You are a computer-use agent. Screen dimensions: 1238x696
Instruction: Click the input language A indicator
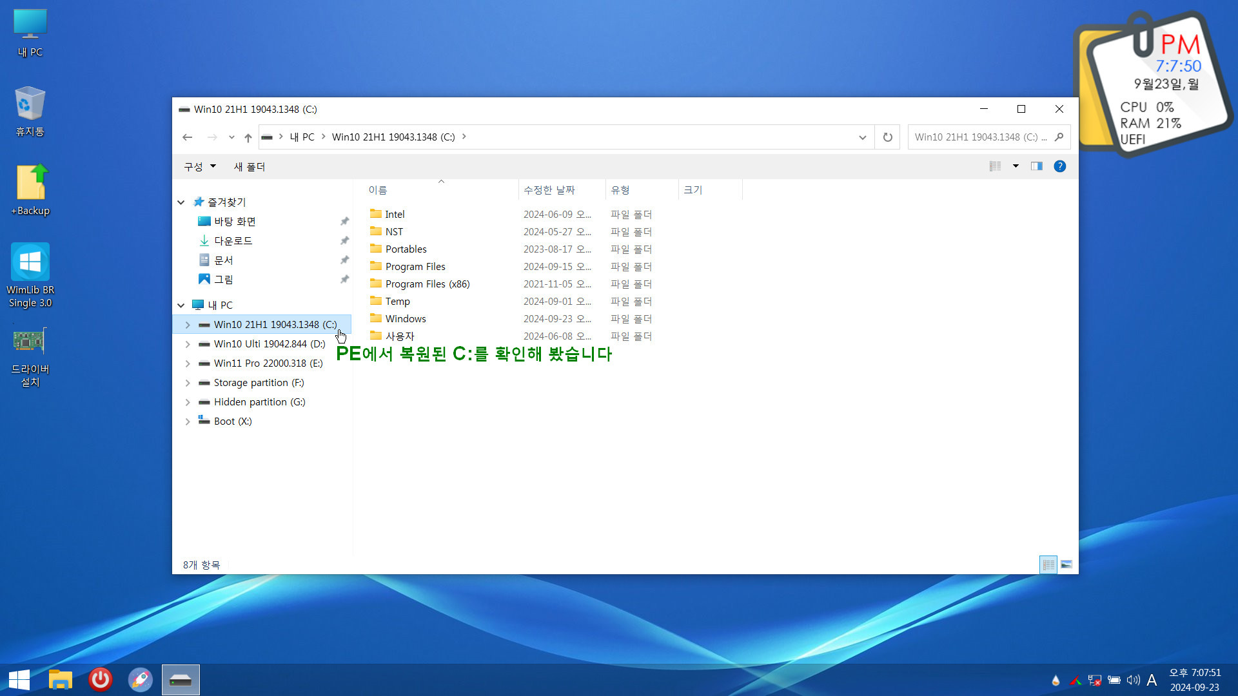tap(1152, 680)
